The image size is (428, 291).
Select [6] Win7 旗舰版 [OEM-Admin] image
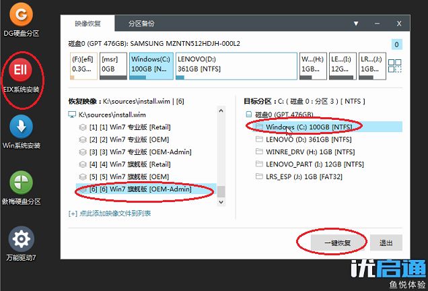(x=146, y=189)
